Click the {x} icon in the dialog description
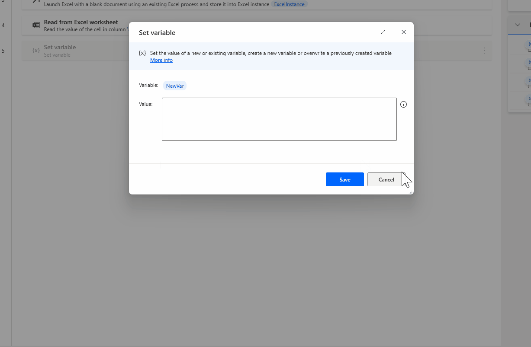531x347 pixels. 142,53
